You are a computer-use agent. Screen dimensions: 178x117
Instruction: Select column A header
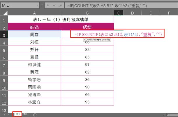click(34, 13)
